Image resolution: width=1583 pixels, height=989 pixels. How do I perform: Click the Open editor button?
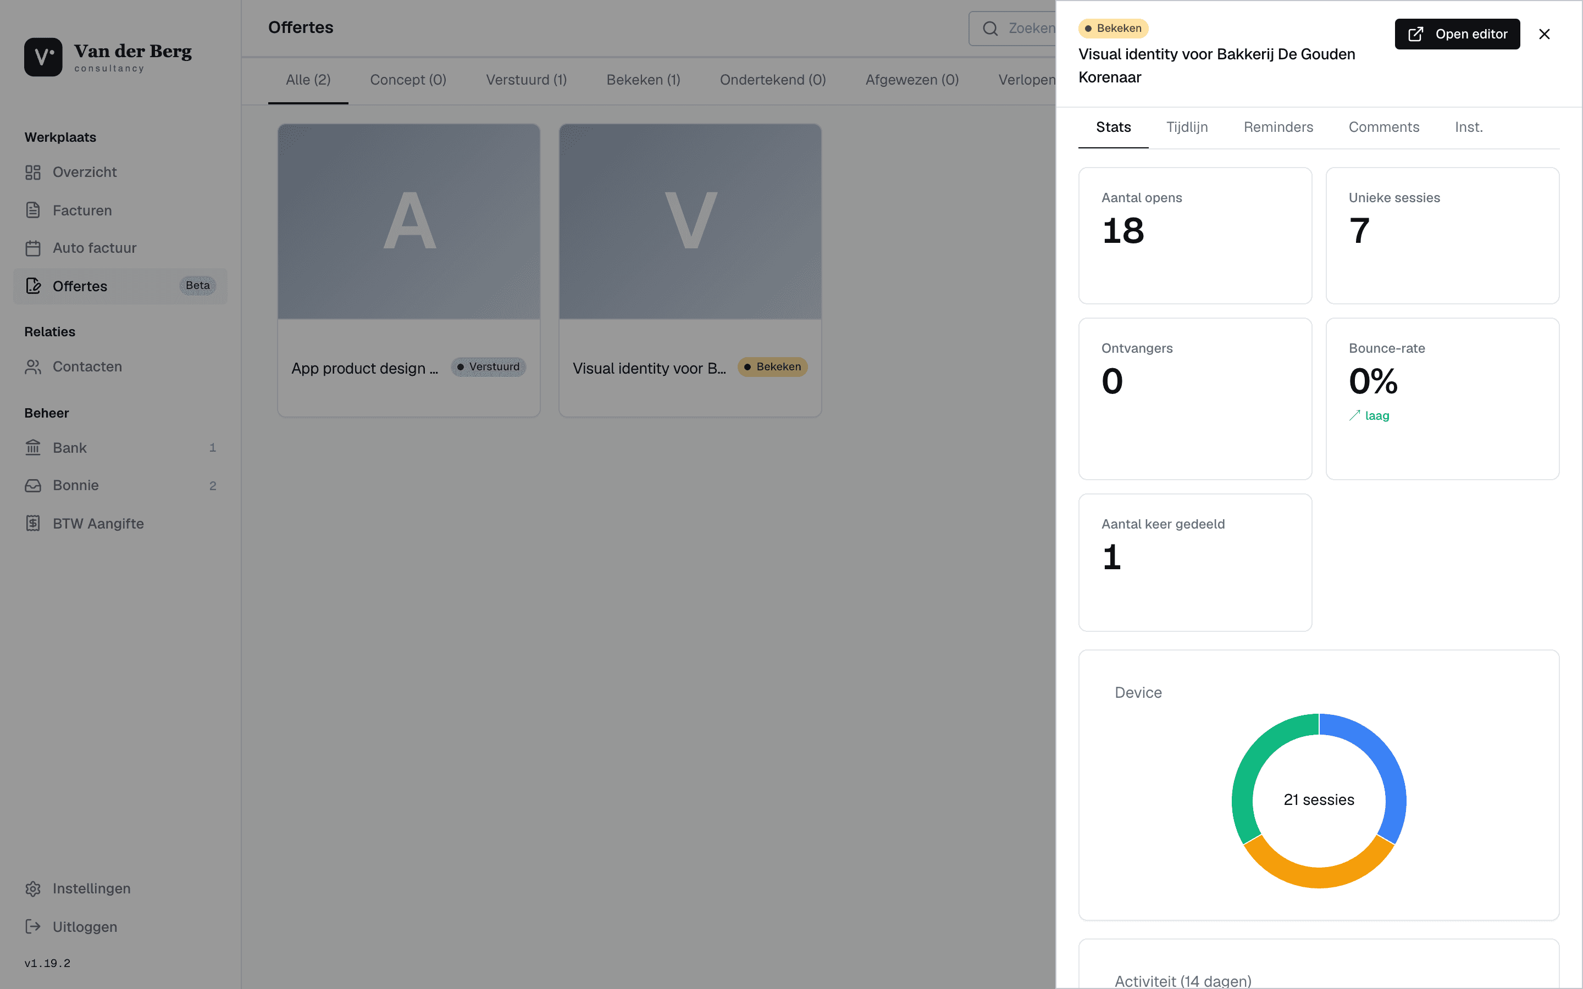pyautogui.click(x=1458, y=34)
